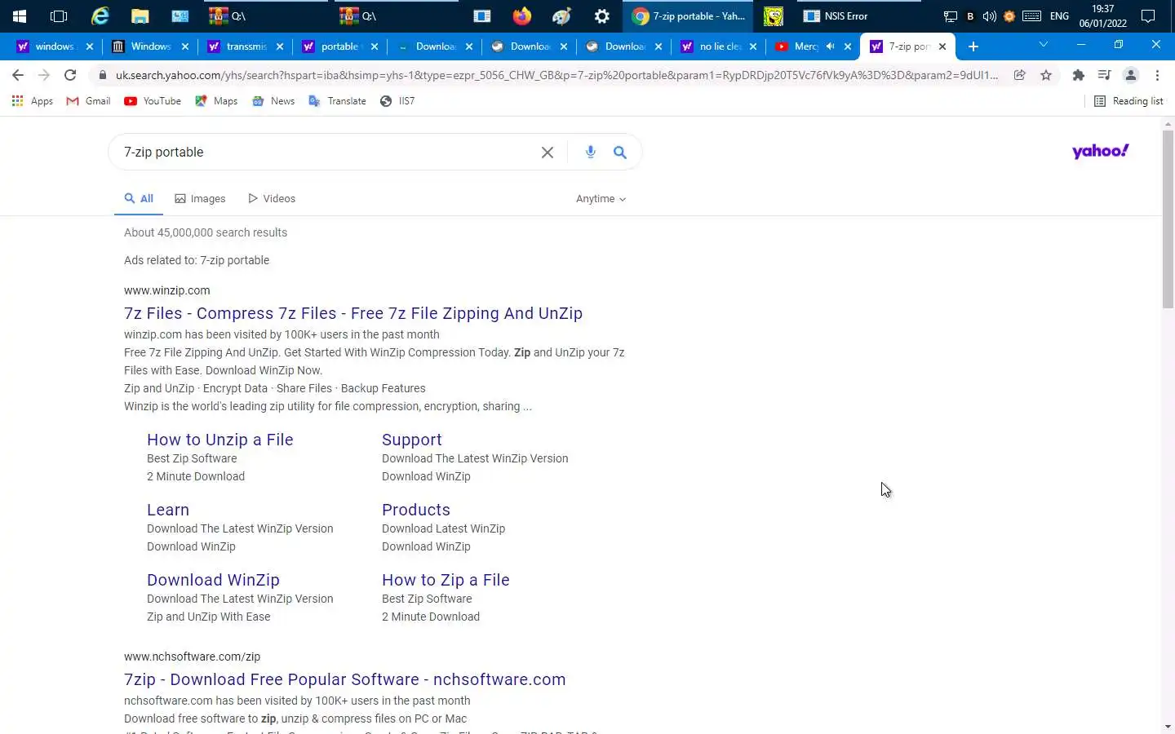
Task: Open the IIS7 bookmark
Action: coord(397,101)
